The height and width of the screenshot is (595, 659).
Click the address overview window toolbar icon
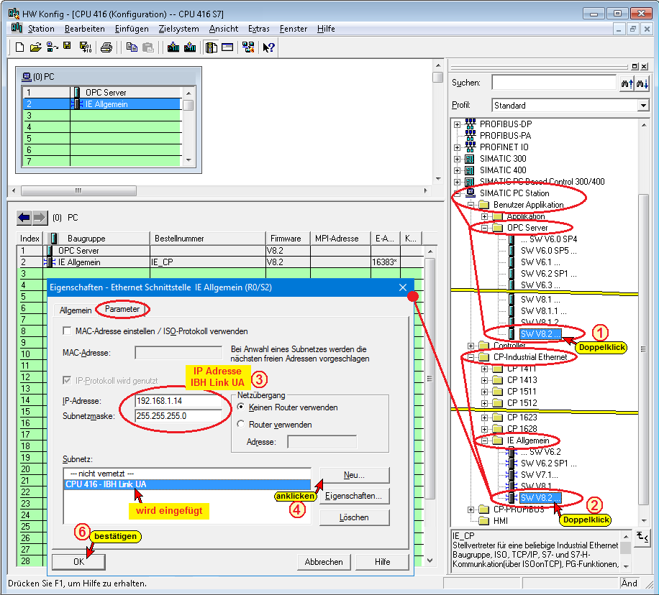click(227, 47)
